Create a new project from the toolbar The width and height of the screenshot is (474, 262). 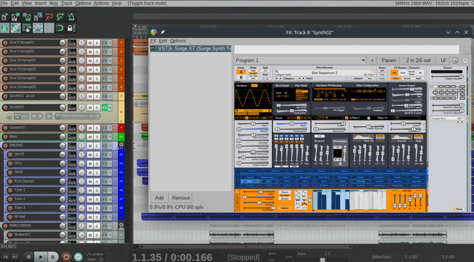coord(5,17)
